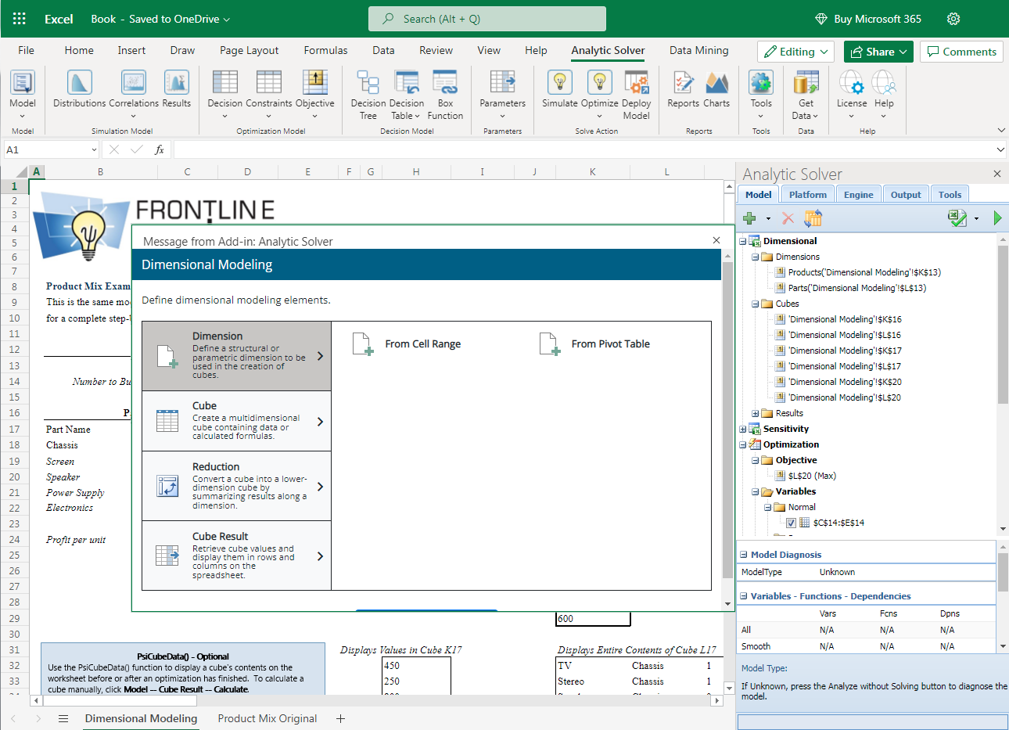1009x730 pixels.
Task: Open the Name Box dropdown arrow
Action: pyautogui.click(x=94, y=149)
